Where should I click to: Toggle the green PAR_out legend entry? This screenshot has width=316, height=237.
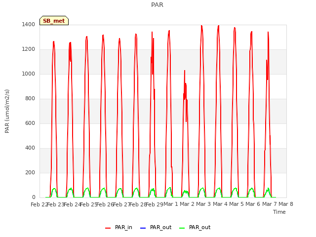(195, 227)
